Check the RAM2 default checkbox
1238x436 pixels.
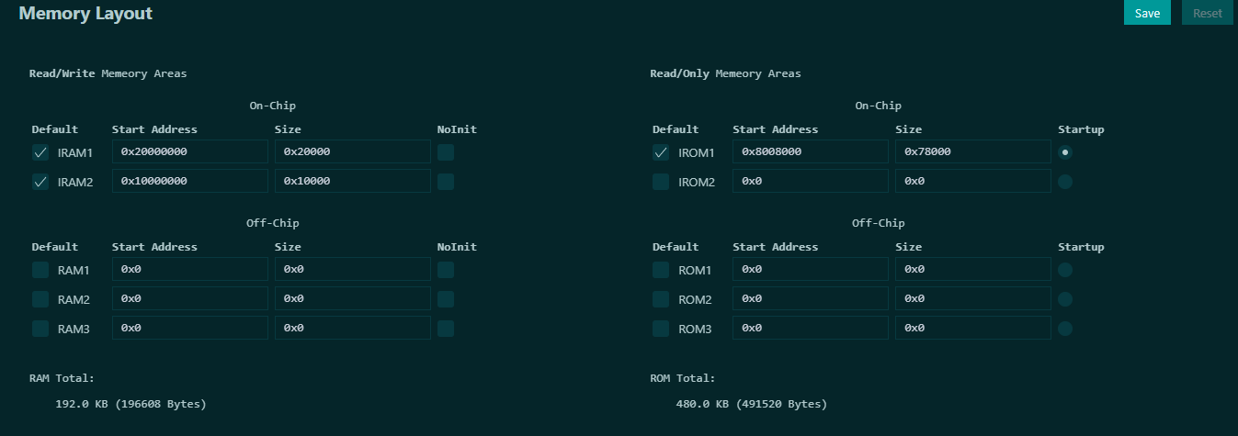(x=40, y=299)
